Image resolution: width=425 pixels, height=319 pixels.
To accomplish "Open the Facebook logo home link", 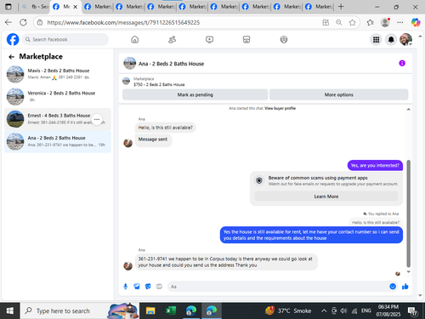I will pos(13,39).
